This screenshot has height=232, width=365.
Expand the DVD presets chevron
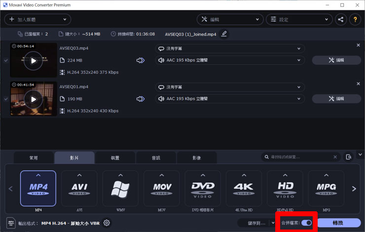tap(203, 175)
